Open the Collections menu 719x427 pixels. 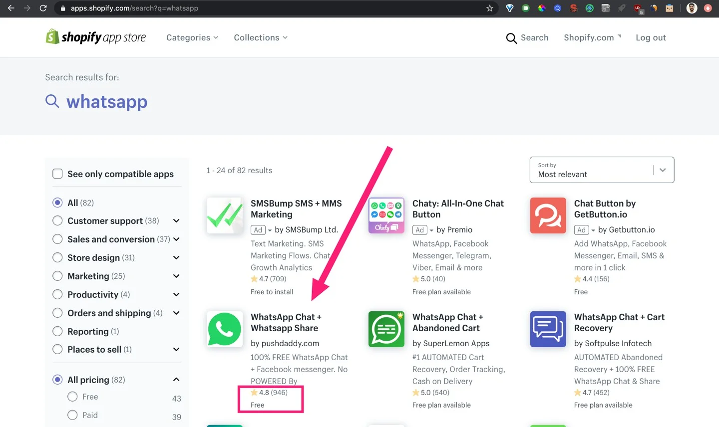pos(260,38)
